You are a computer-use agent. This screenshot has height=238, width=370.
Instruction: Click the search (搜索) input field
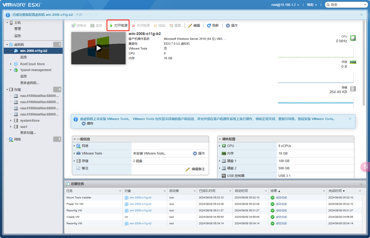(x=347, y=5)
